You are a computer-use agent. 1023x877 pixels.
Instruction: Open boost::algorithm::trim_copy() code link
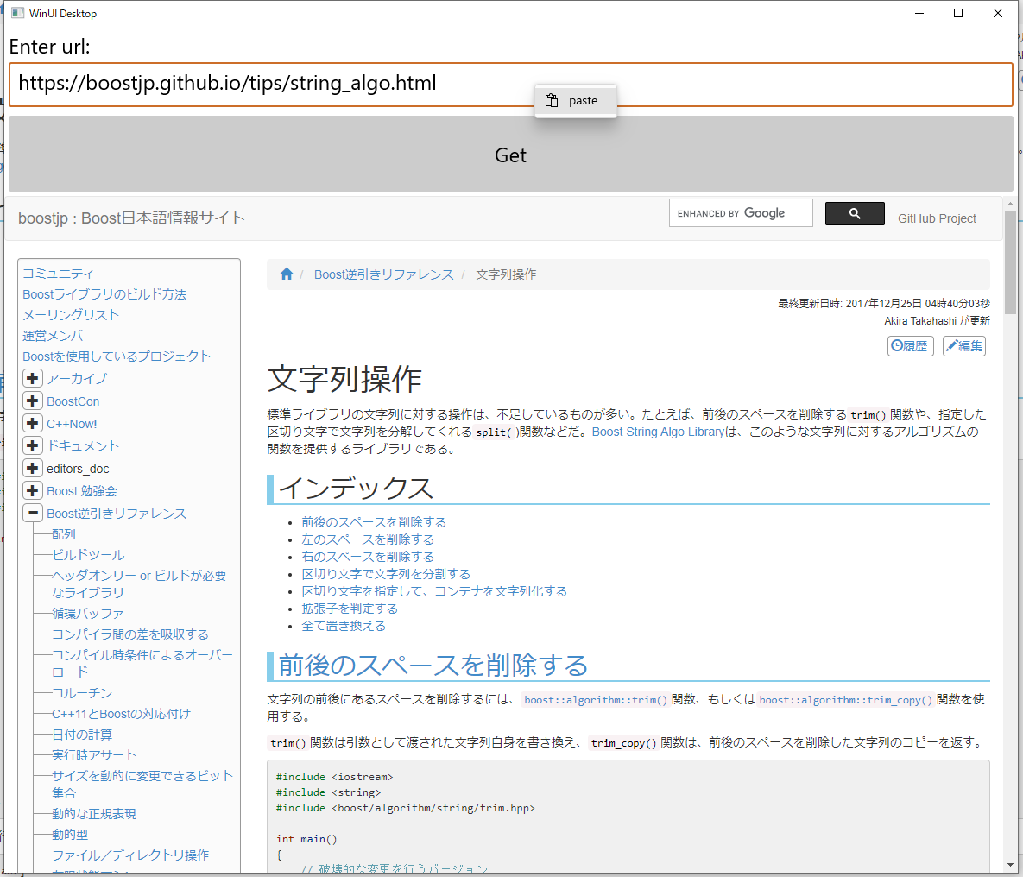tap(846, 699)
